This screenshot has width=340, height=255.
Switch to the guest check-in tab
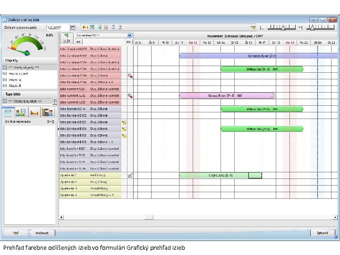pos(21,112)
